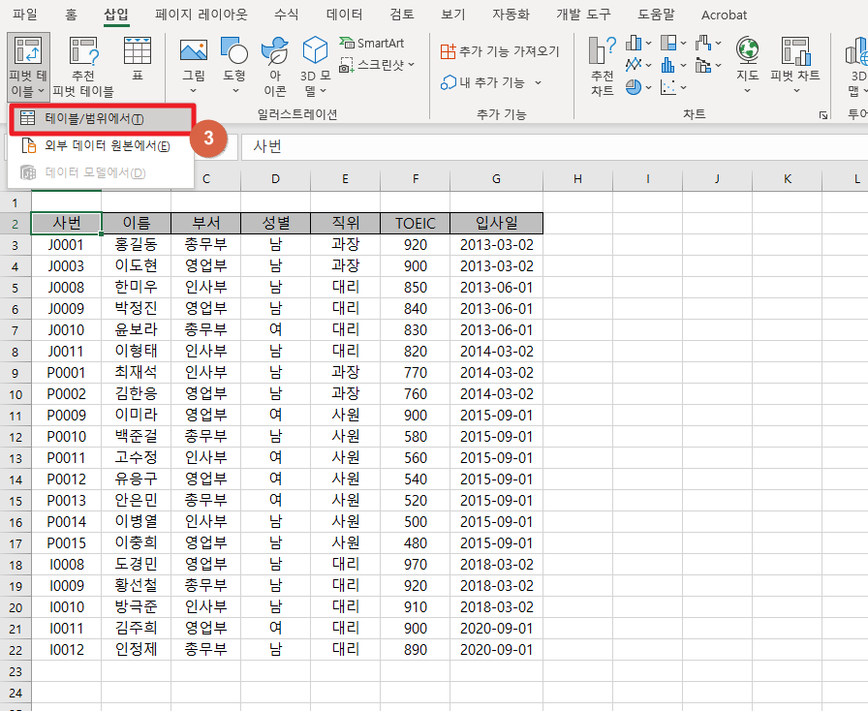Expand the pie chart dropdown arrow

pyautogui.click(x=648, y=87)
